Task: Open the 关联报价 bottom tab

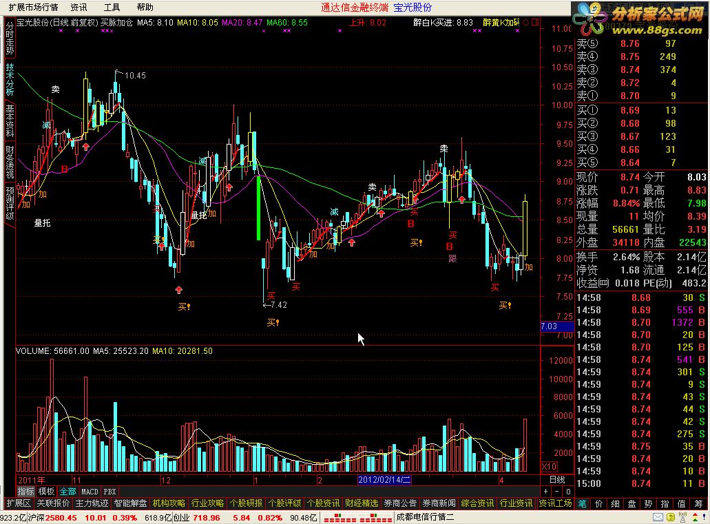Action: (53, 503)
